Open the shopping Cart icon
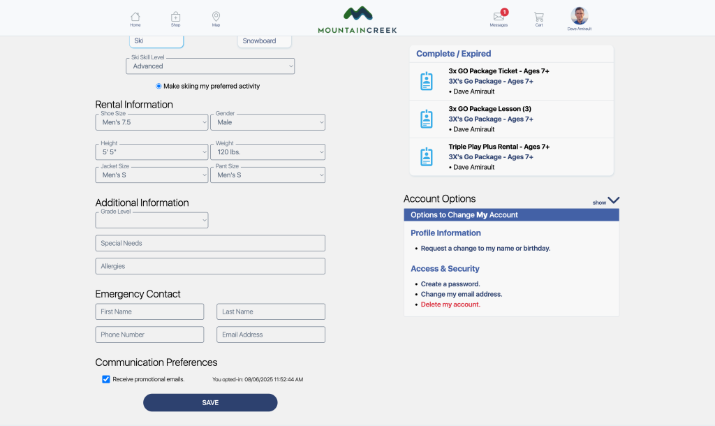This screenshot has width=715, height=426. (x=538, y=17)
